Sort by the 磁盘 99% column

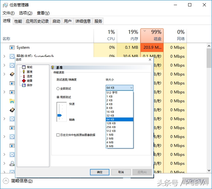[152, 36]
